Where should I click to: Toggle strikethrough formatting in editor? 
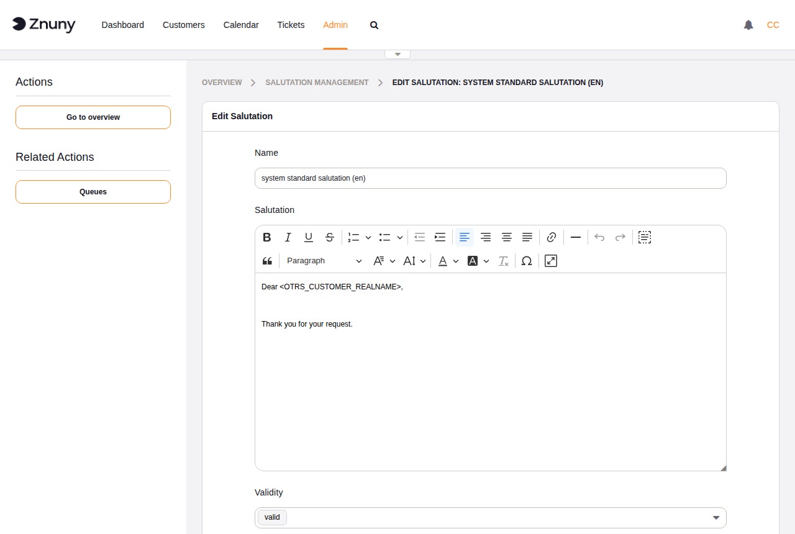[x=330, y=237]
